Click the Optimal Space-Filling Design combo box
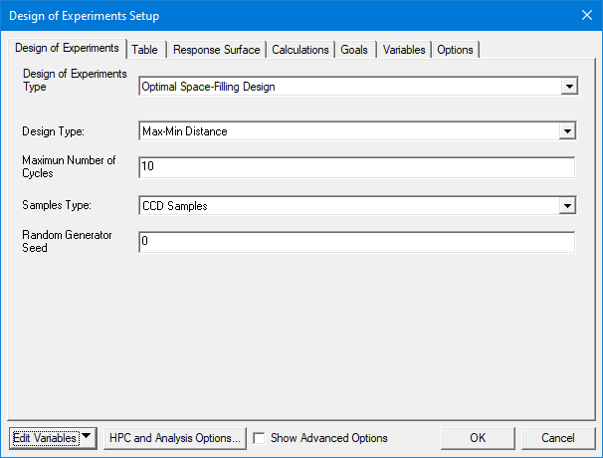This screenshot has width=603, height=458. (358, 87)
